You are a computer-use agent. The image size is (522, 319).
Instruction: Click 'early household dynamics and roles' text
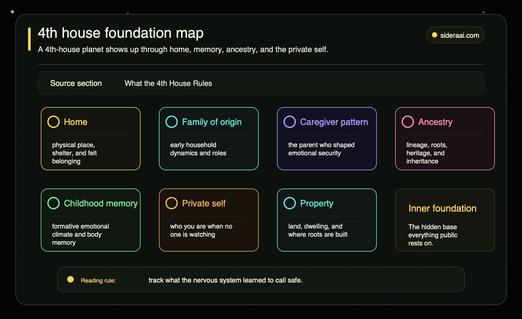click(x=198, y=149)
